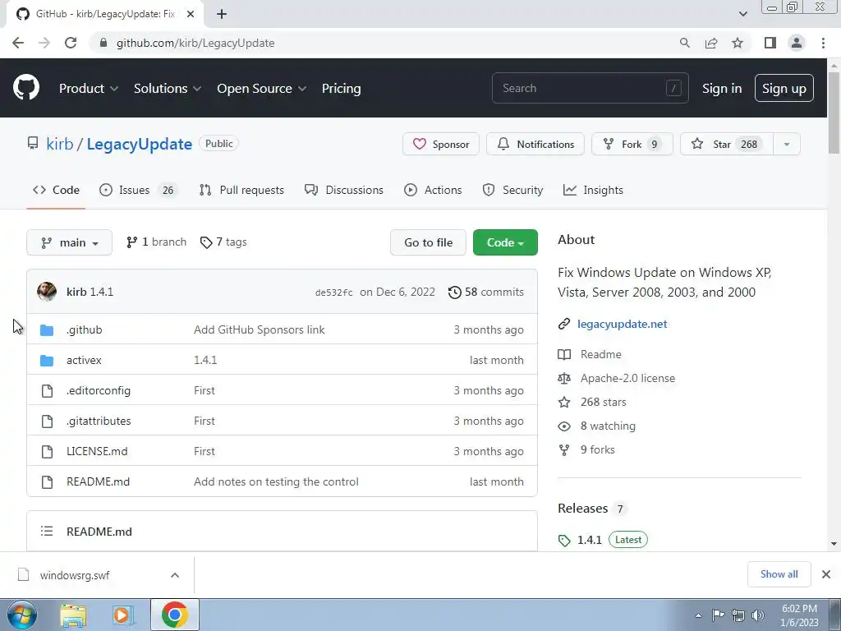Open Action Center flag icon
The width and height of the screenshot is (841, 631).
coord(718,615)
